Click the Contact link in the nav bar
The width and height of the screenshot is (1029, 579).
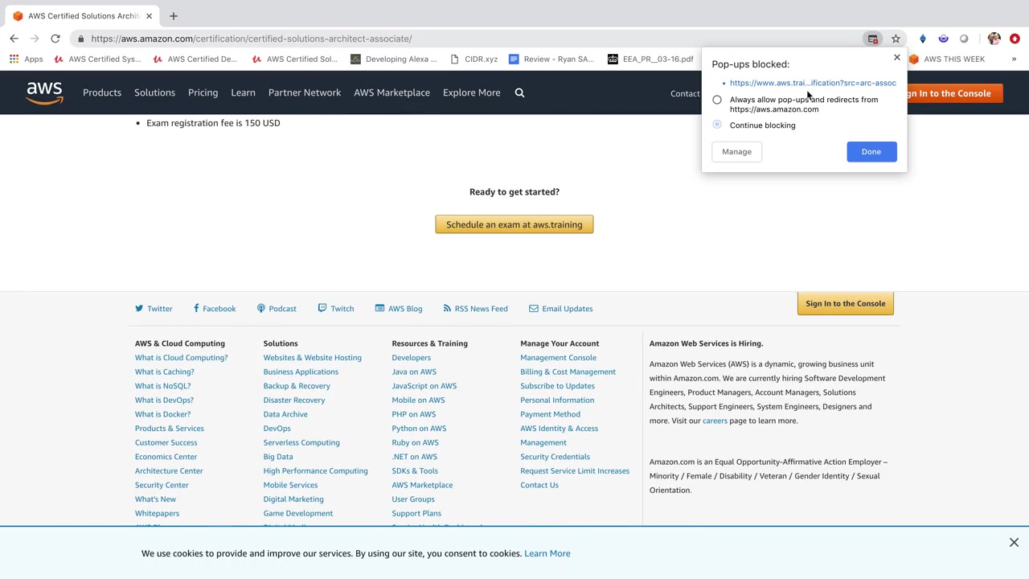[686, 93]
